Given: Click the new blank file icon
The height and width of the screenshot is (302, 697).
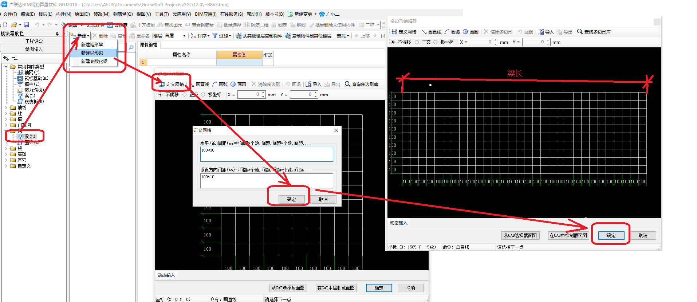Looking at the screenshot, I should pyautogui.click(x=5, y=25).
